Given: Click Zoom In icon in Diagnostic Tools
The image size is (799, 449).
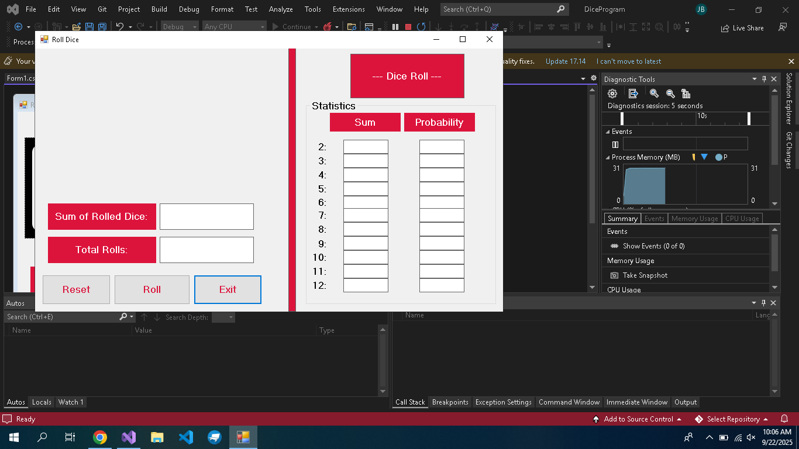Looking at the screenshot, I should [x=654, y=94].
